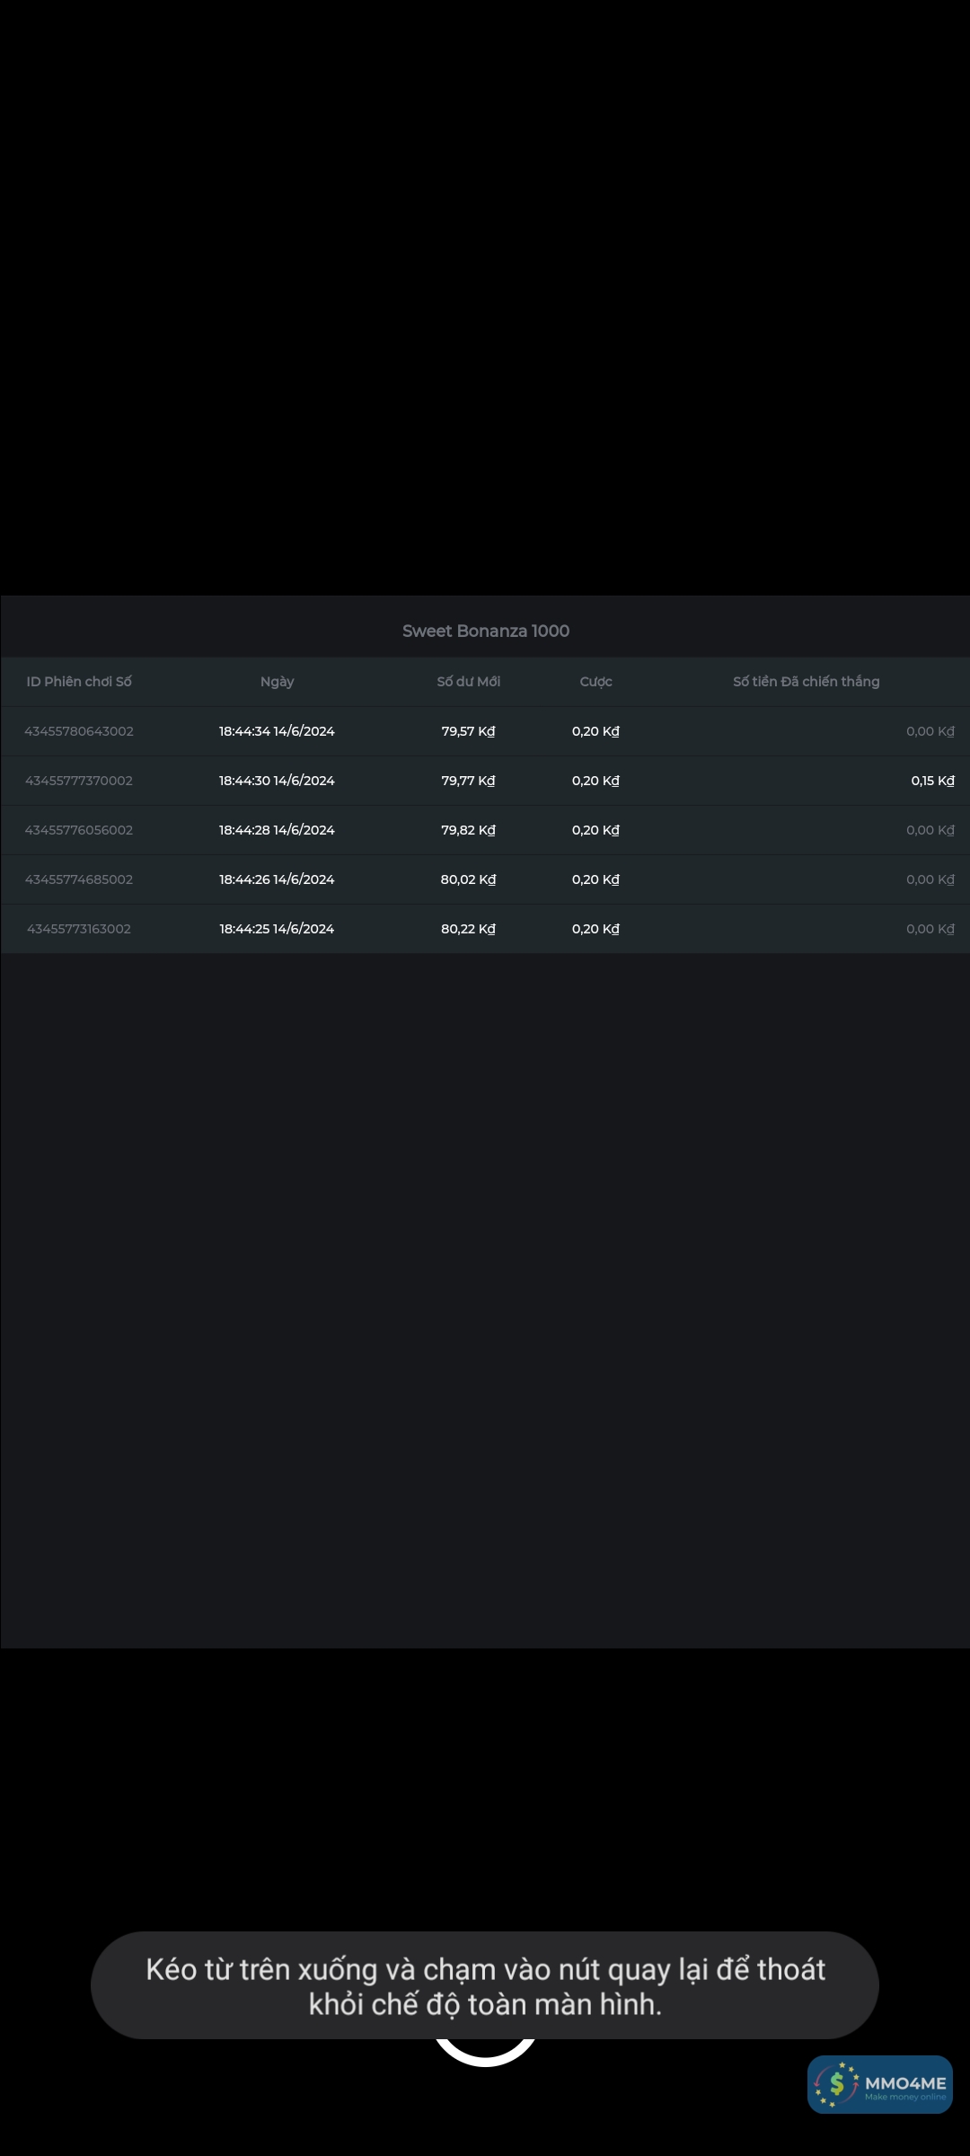This screenshot has height=2156, width=970.
Task: Open session ID 43455773163002
Action: pos(79,929)
